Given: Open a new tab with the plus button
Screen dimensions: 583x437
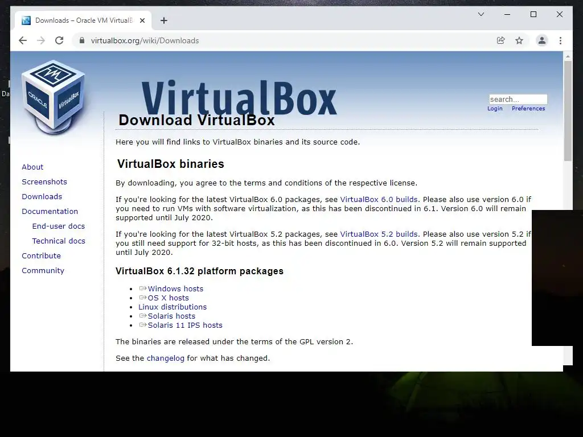Looking at the screenshot, I should point(163,20).
